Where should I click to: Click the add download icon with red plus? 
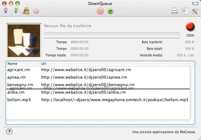pyautogui.click(x=6, y=11)
